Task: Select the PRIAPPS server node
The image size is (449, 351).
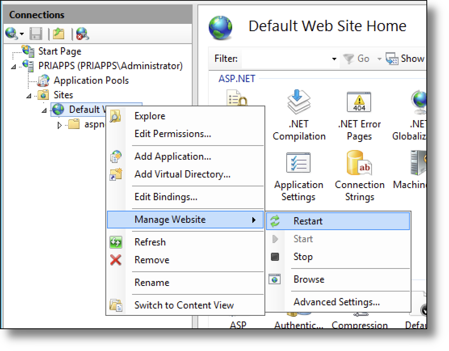Action: pos(110,66)
